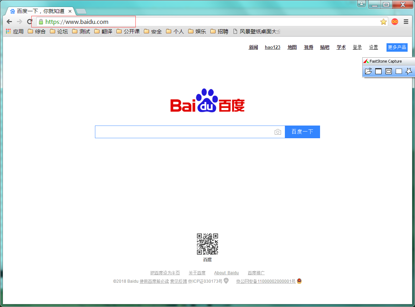
Task: Click the 登录 login link
Action: point(357,47)
